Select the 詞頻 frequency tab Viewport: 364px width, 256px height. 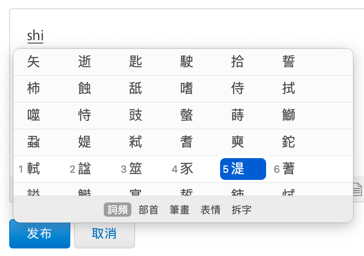[118, 210]
